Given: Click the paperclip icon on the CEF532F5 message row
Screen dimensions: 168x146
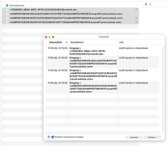Looking at the screenshot, I should pyautogui.click(x=136, y=18).
